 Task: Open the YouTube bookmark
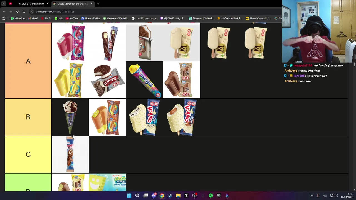click(72, 19)
